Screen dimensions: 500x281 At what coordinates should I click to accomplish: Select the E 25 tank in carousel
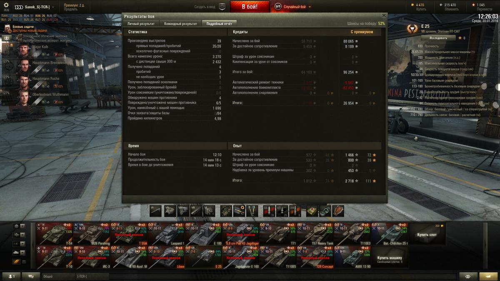pyautogui.click(x=203, y=257)
